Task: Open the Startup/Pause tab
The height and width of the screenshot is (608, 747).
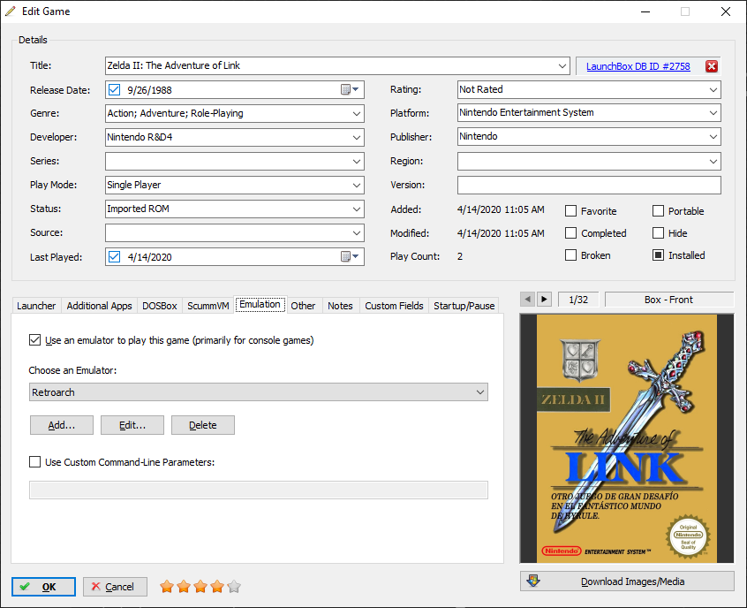Action: 464,306
